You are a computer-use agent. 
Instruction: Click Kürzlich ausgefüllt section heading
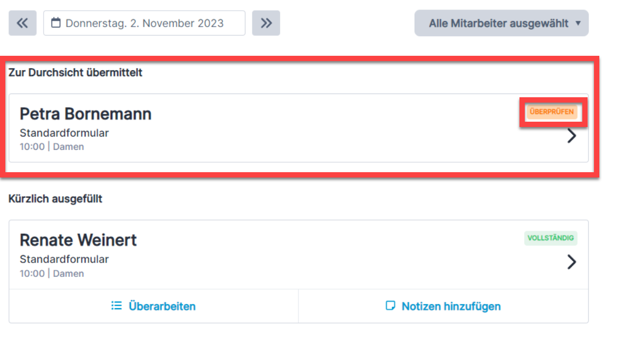(x=55, y=199)
